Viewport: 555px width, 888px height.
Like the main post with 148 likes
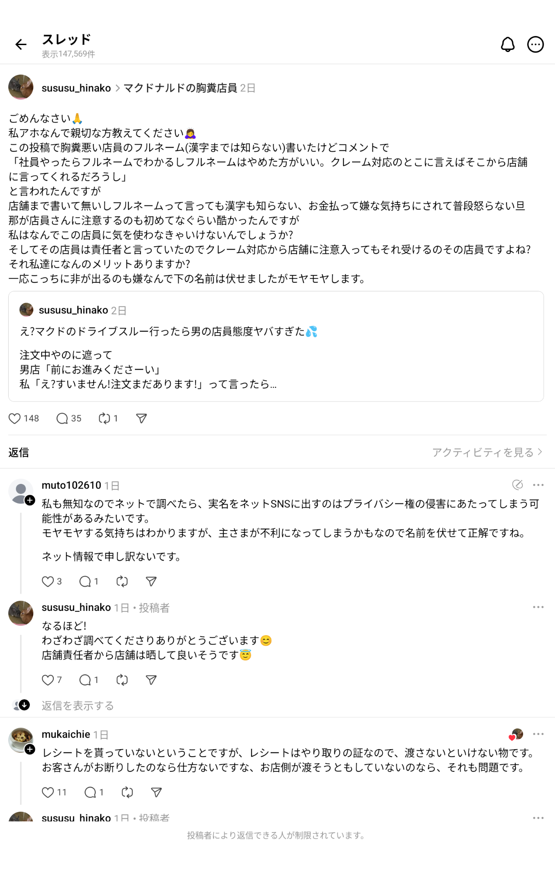15,418
